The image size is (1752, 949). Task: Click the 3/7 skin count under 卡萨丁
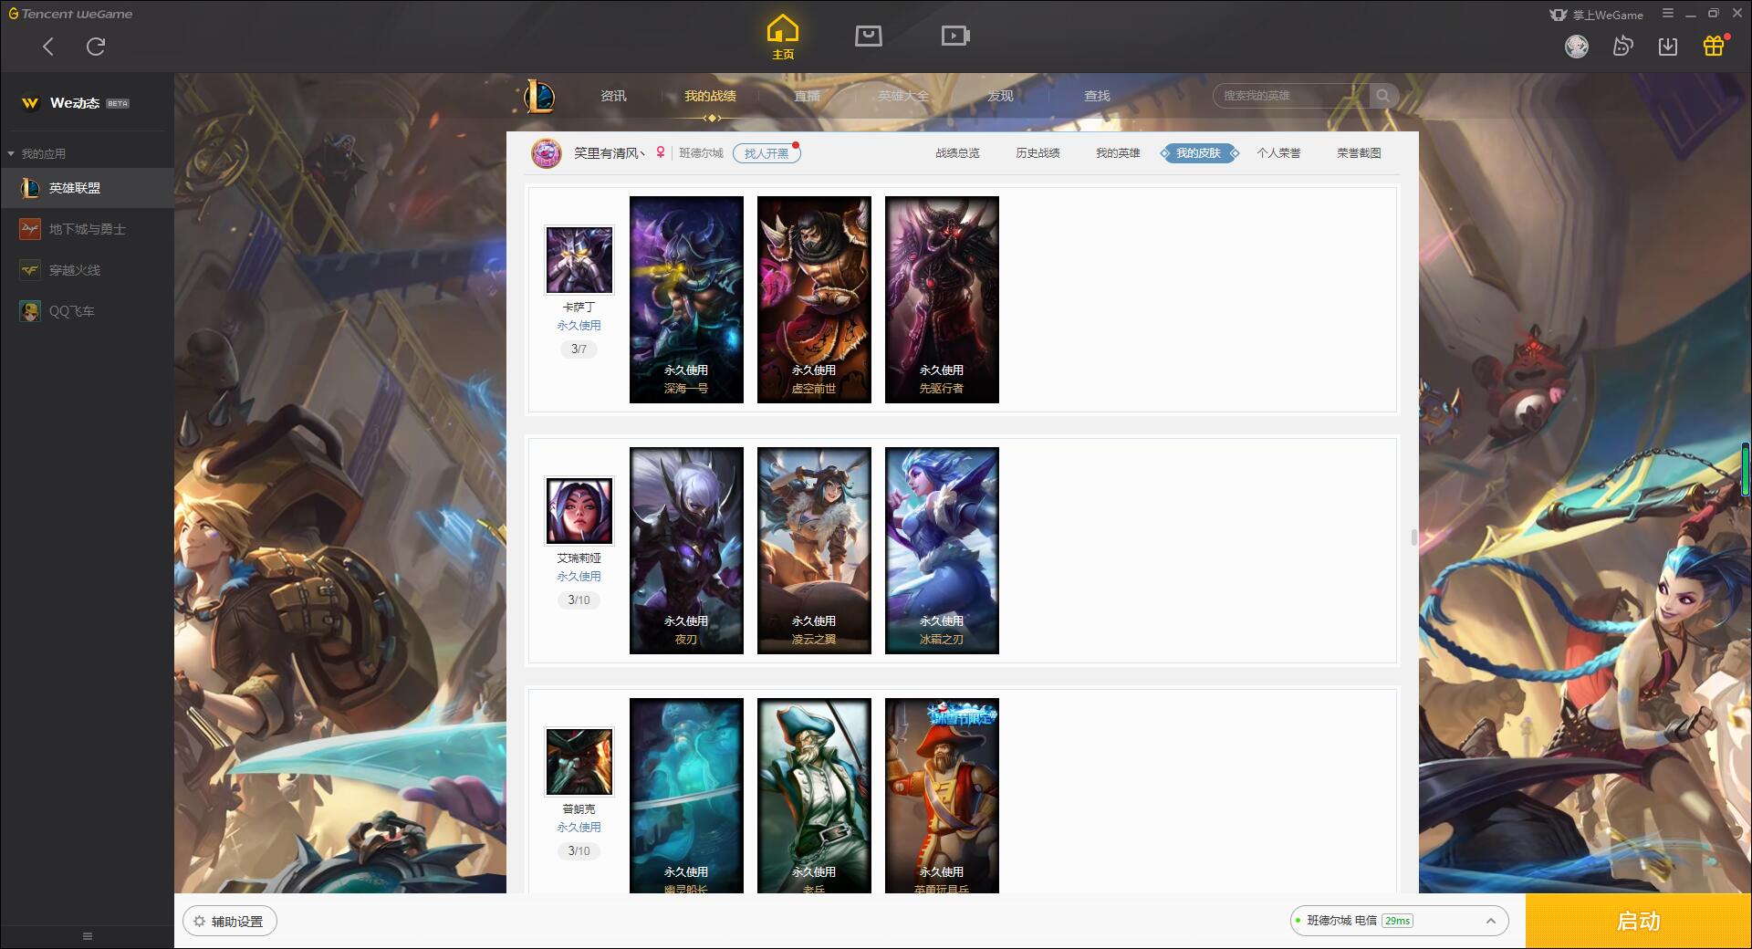[x=579, y=349]
